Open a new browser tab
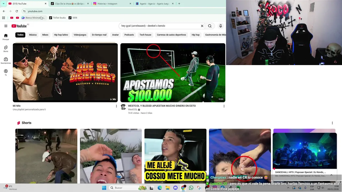The image size is (342, 192). point(179,4)
